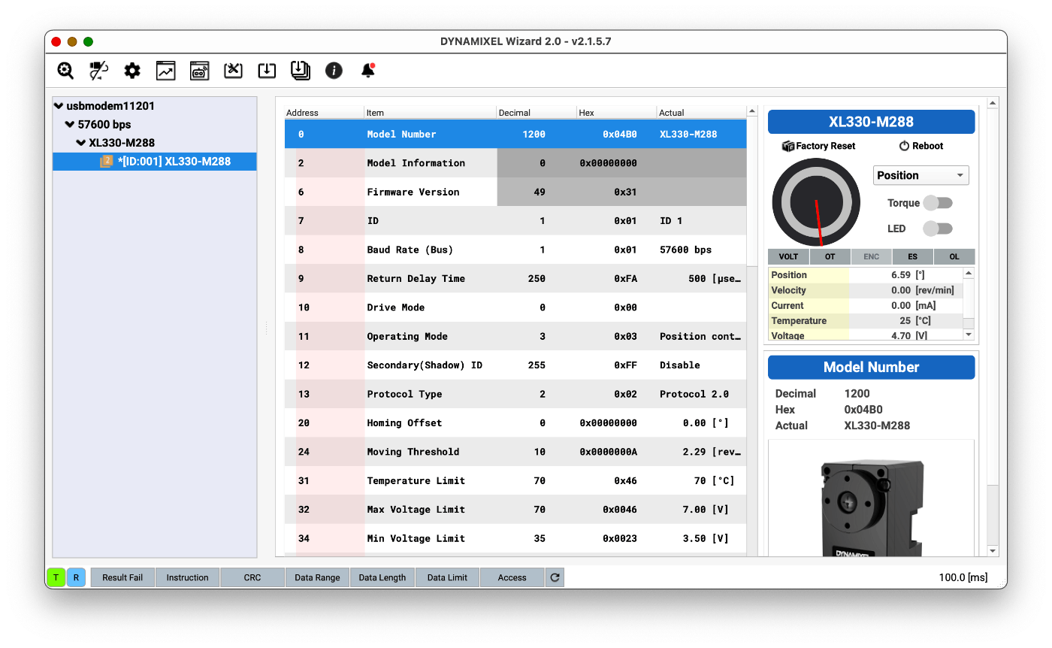This screenshot has height=648, width=1052.
Task: Click the ES status indicator
Action: (x=913, y=256)
